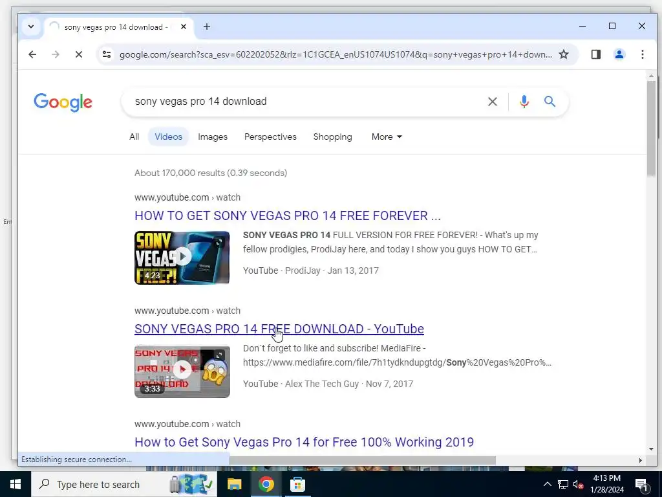
Task: Open the network tray icon
Action: (562, 484)
